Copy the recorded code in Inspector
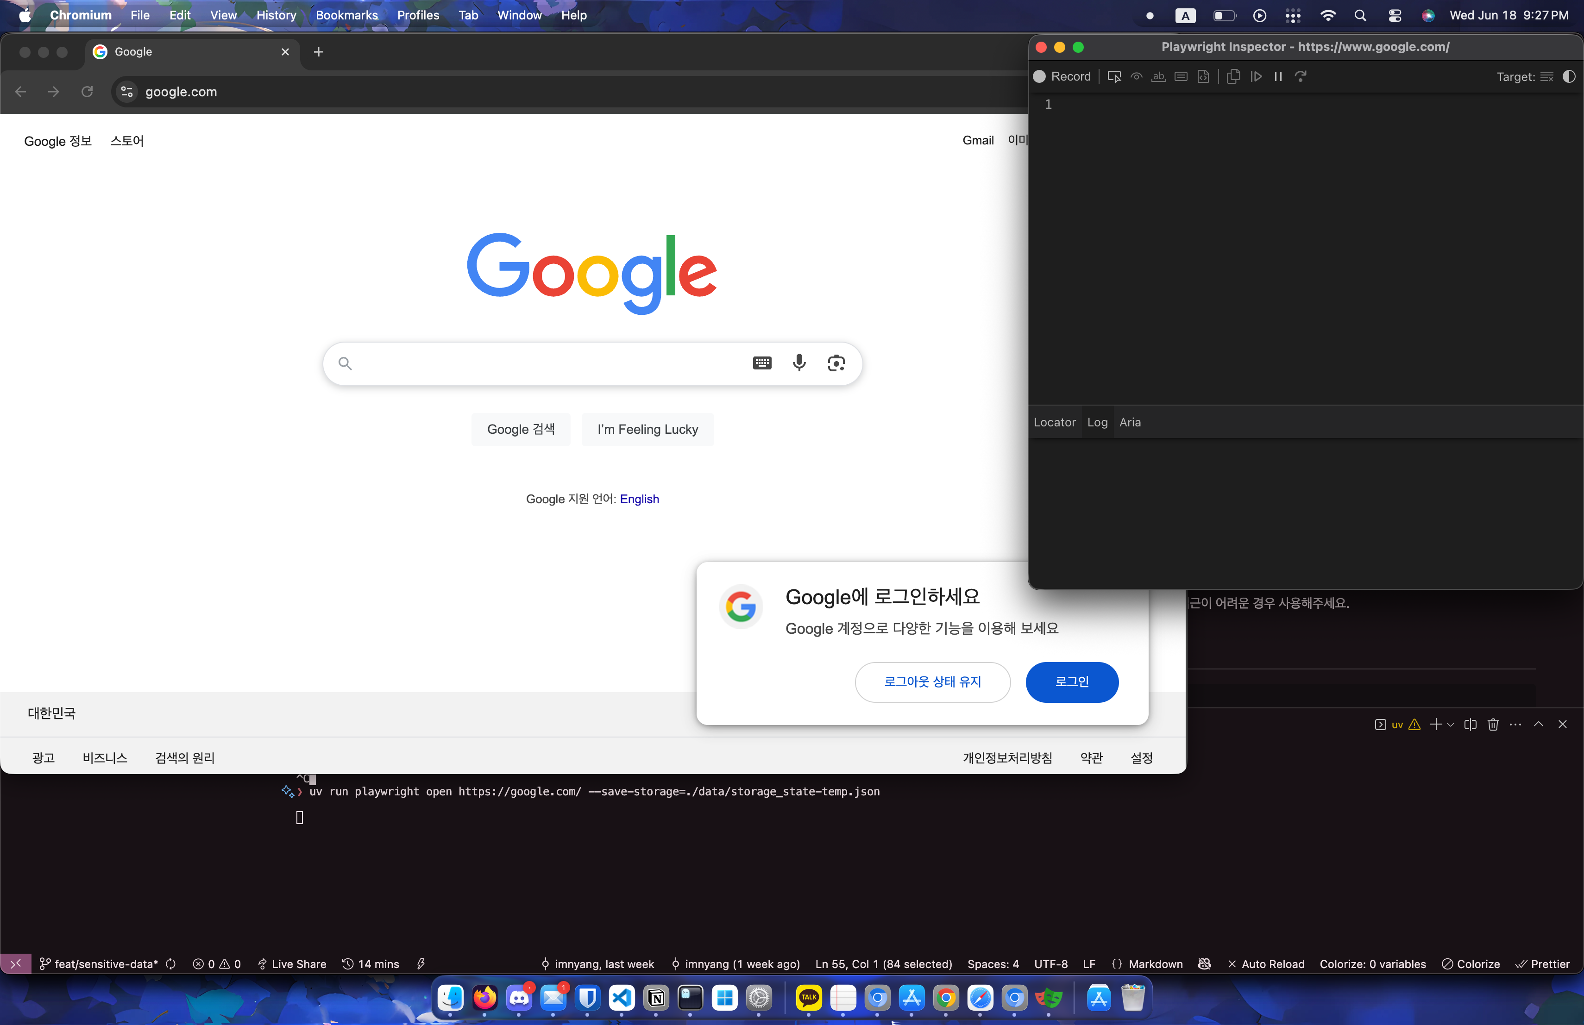This screenshot has height=1025, width=1584. (1233, 76)
